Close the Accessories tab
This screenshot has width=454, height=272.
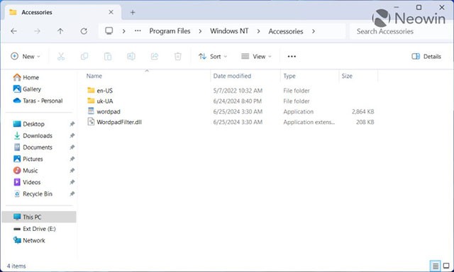point(111,12)
